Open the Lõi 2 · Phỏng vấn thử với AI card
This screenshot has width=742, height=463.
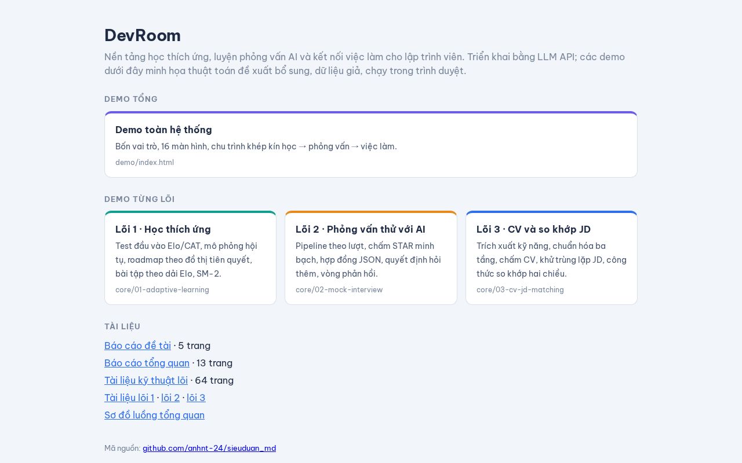tap(371, 258)
